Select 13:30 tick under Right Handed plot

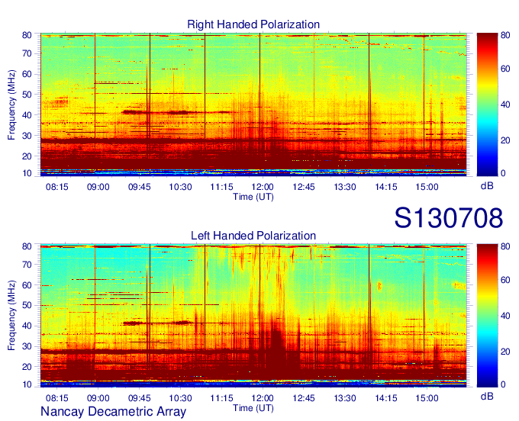(x=344, y=187)
